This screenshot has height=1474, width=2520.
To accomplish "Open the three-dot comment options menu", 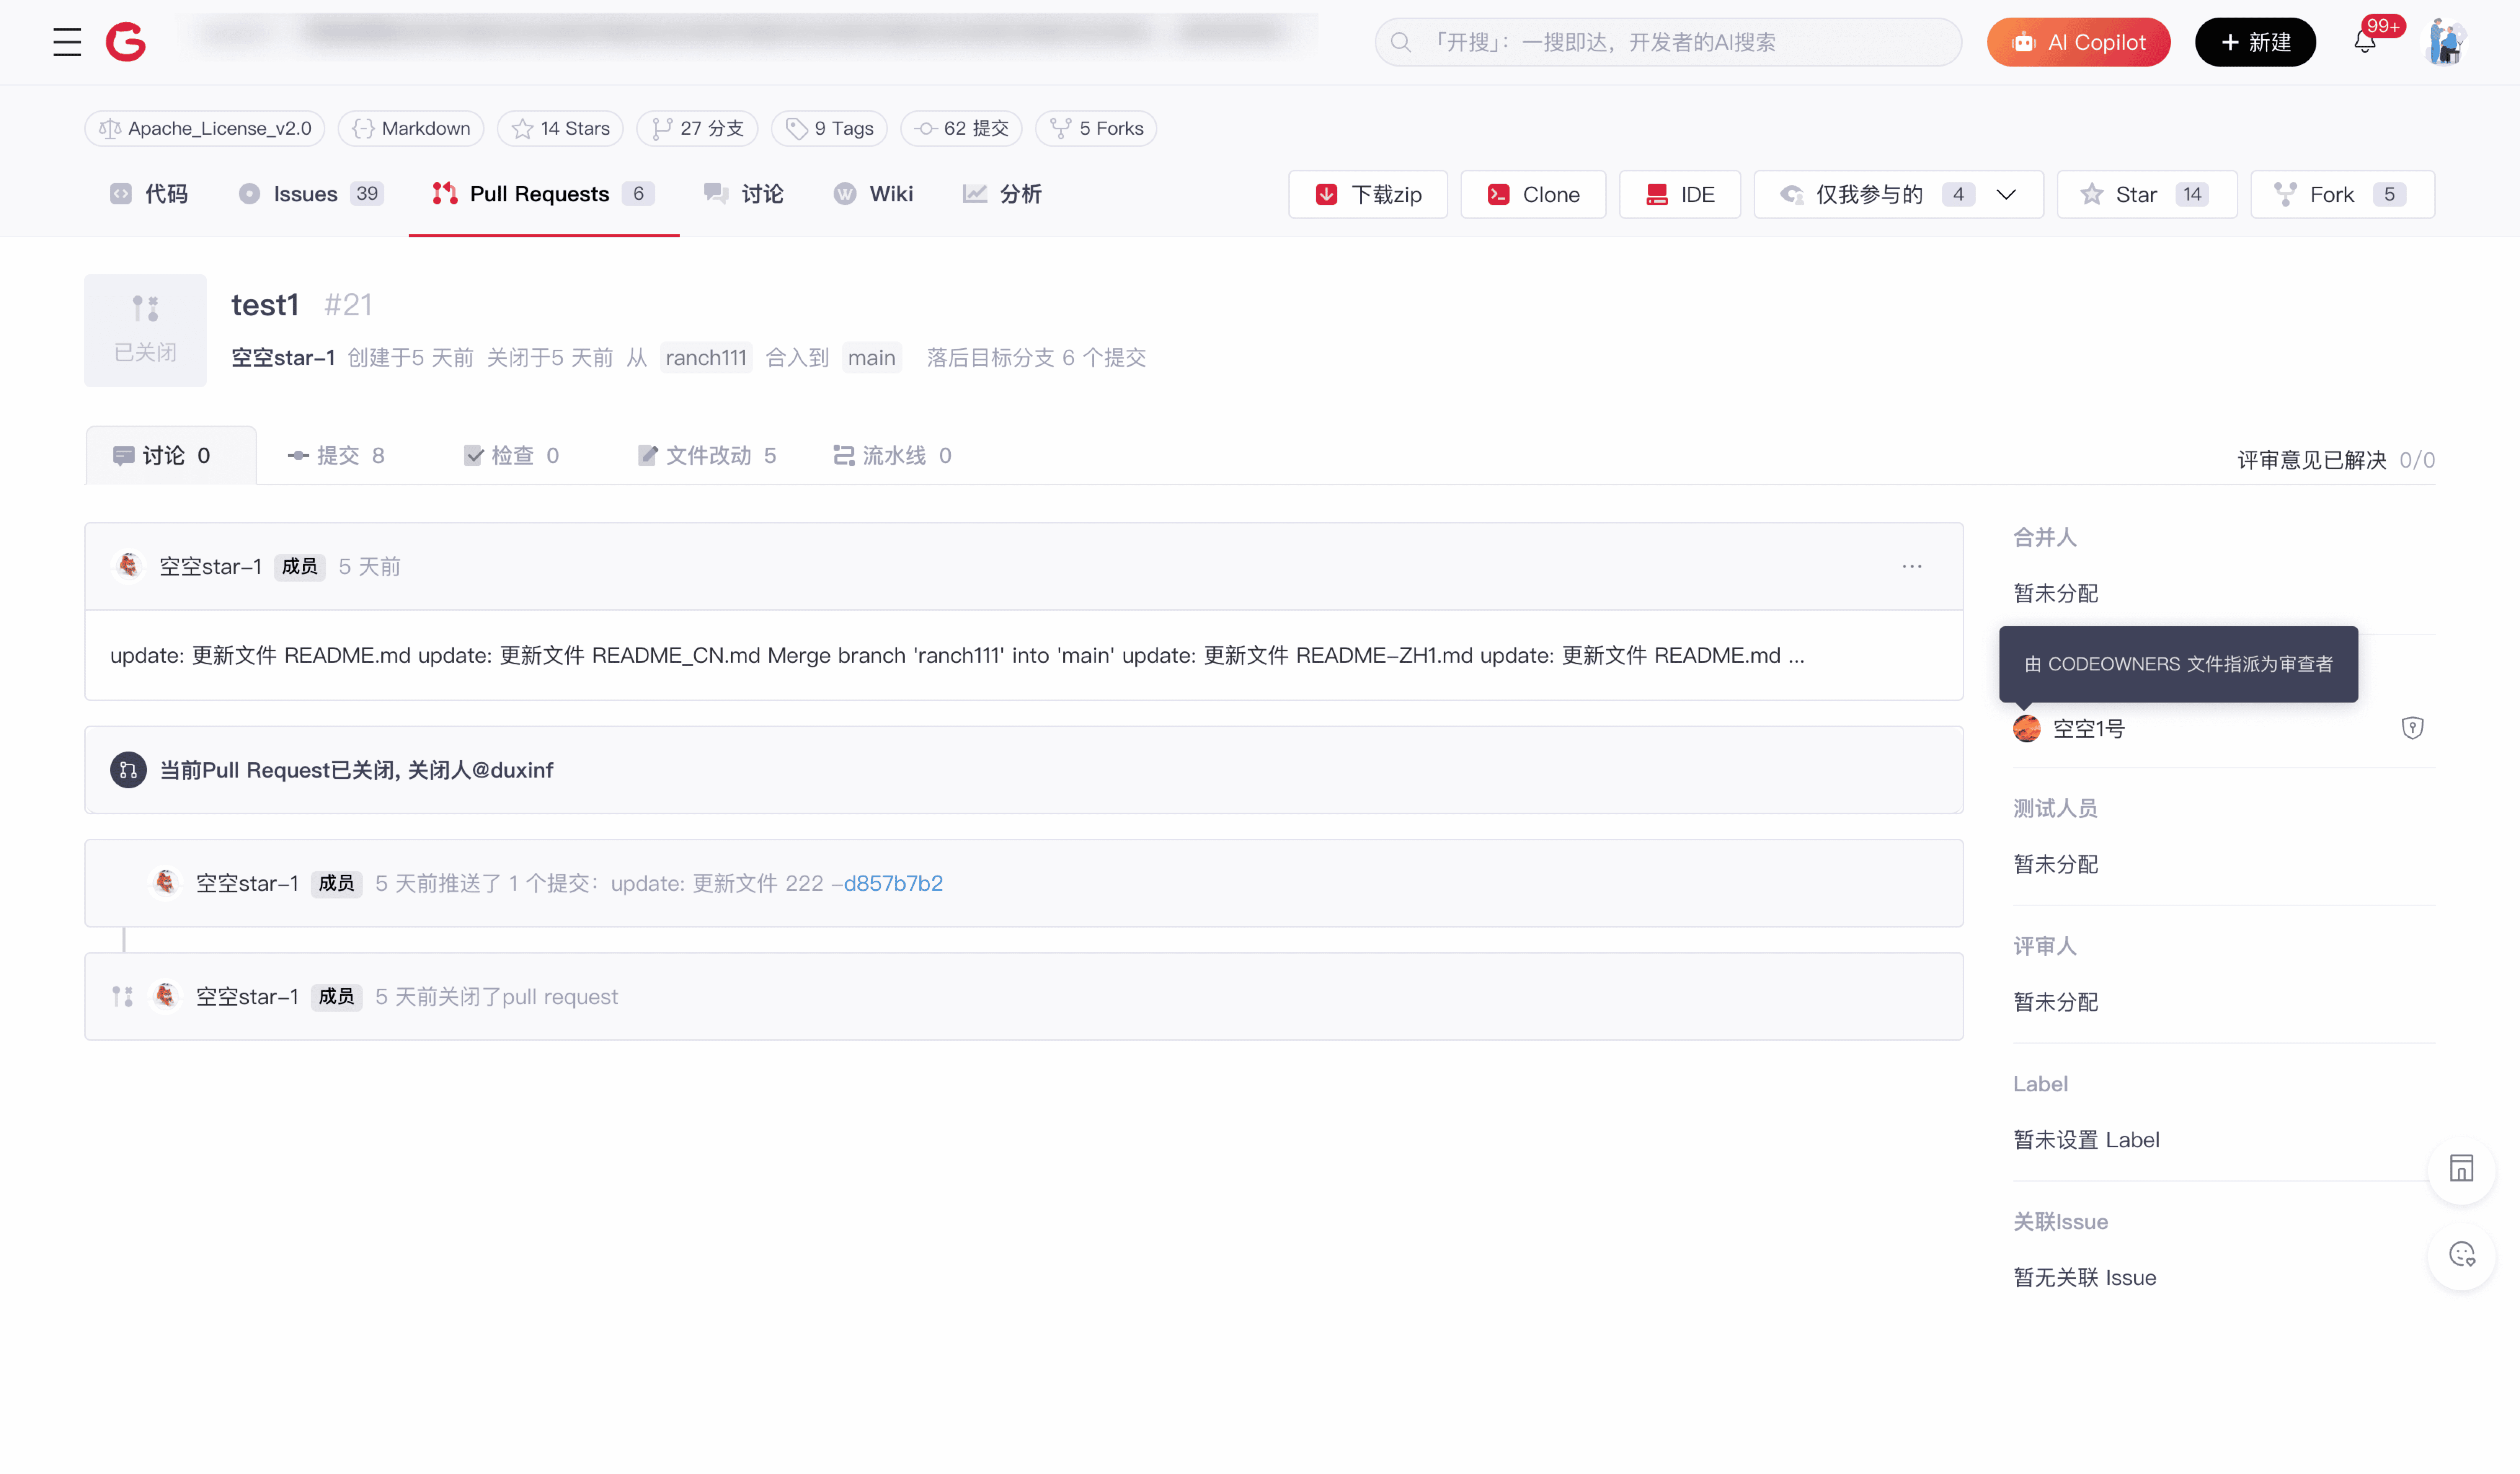I will pos(1911,566).
